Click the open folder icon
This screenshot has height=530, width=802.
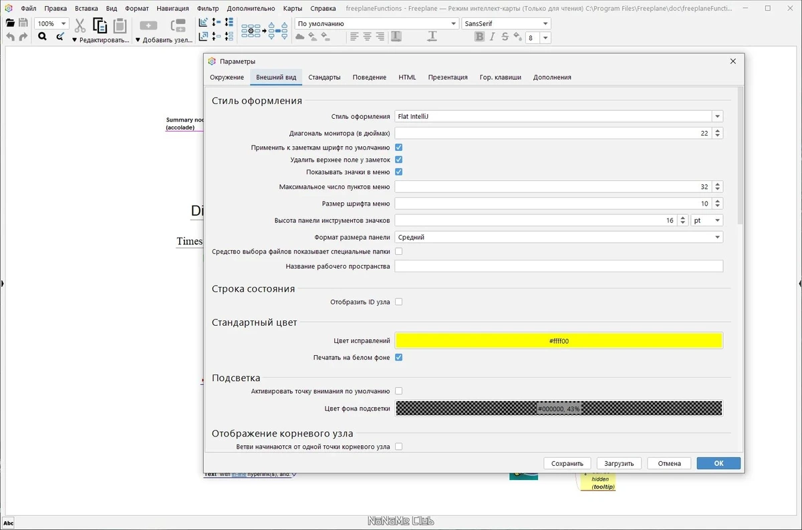pyautogui.click(x=10, y=23)
